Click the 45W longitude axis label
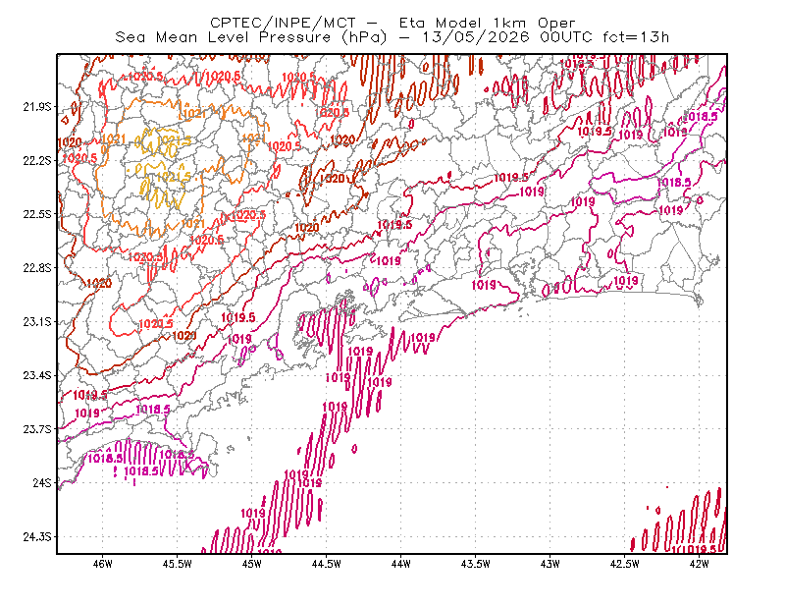 tap(252, 564)
